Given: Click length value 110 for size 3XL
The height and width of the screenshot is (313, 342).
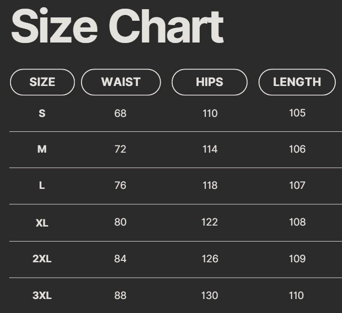Looking at the screenshot, I should click(x=296, y=296).
